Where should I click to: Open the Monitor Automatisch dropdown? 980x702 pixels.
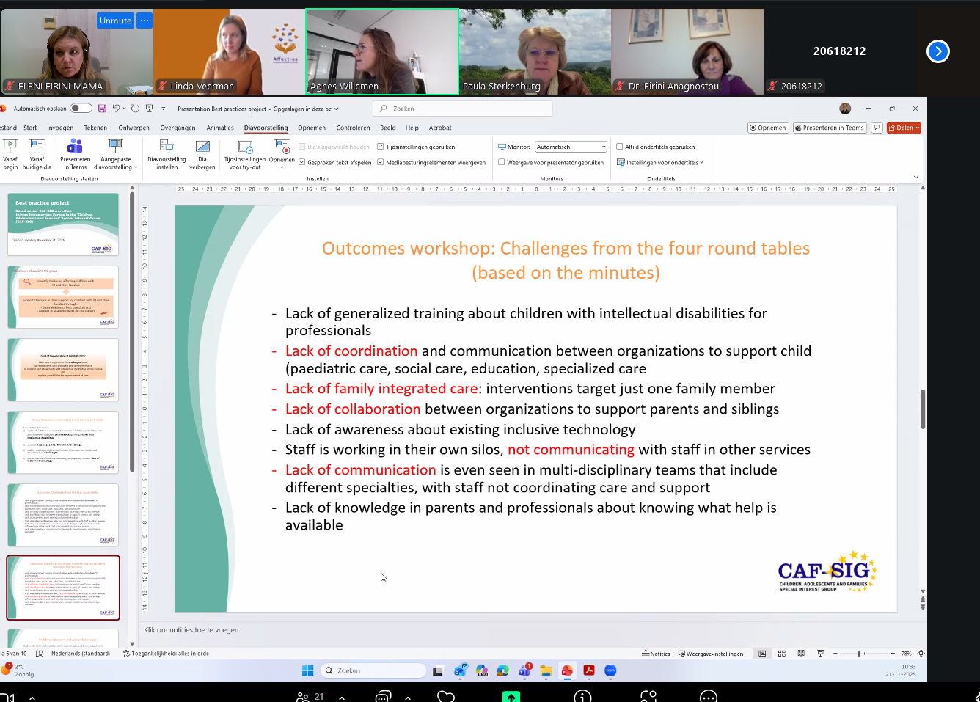pyautogui.click(x=571, y=147)
